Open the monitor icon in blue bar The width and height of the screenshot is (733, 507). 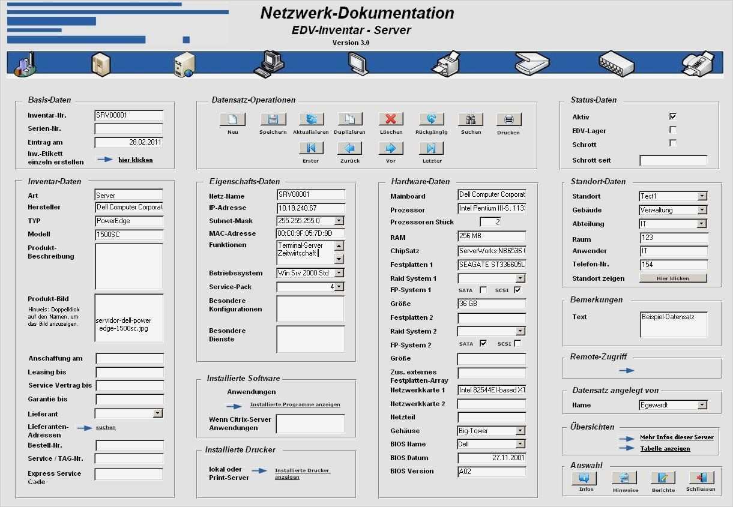358,64
